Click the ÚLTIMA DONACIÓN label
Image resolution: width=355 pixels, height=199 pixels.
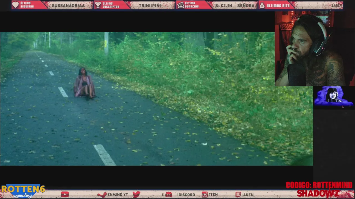(192, 5)
